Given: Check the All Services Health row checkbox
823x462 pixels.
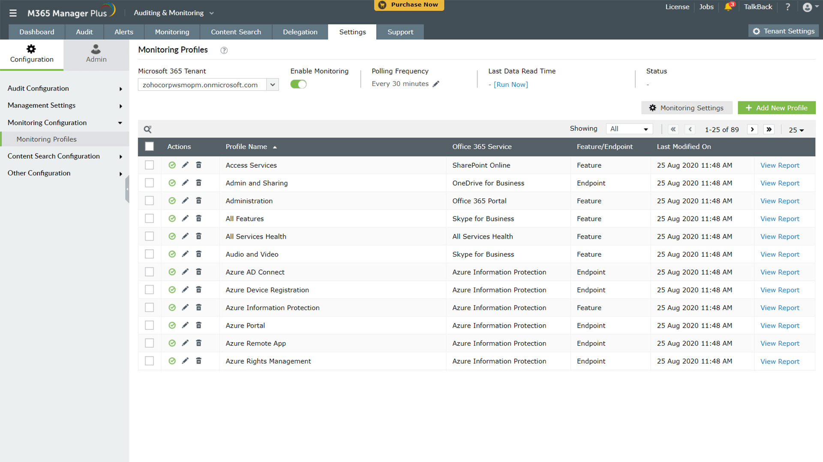Looking at the screenshot, I should [149, 236].
